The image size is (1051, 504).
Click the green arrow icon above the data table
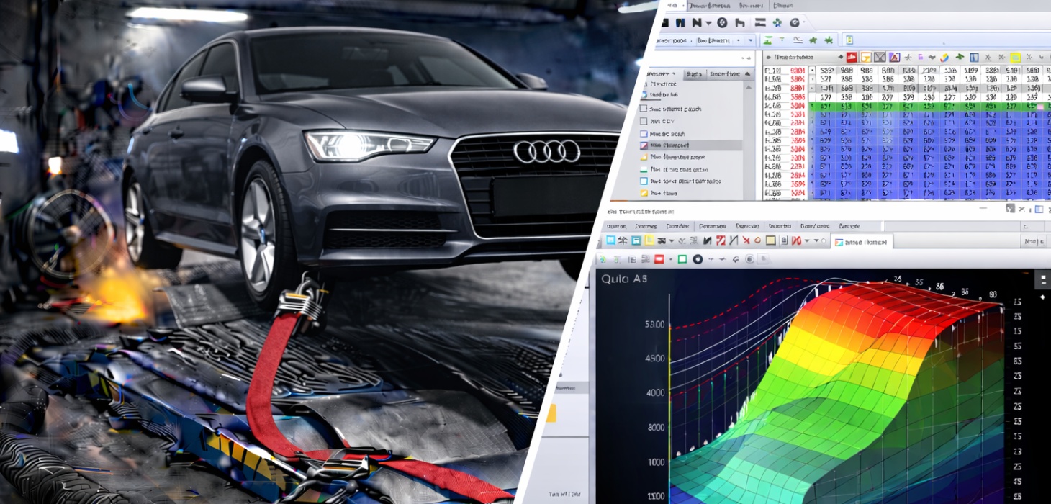pyautogui.click(x=960, y=57)
